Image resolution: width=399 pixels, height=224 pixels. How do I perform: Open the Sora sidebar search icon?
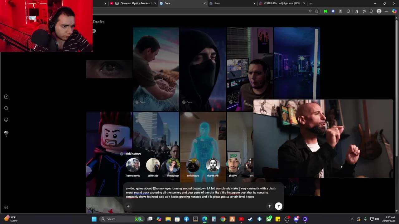[6, 108]
